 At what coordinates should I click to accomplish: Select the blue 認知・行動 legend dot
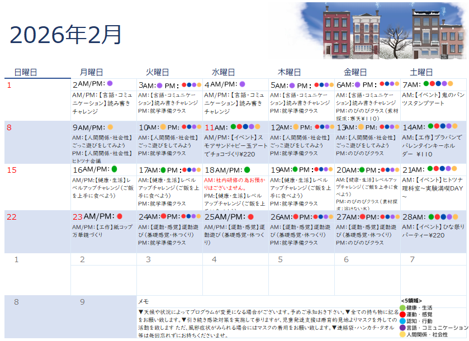tap(402, 321)
